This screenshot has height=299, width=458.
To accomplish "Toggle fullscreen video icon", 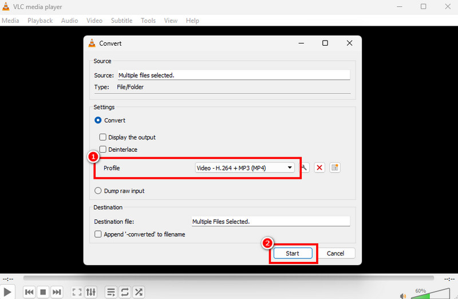I will 77,292.
